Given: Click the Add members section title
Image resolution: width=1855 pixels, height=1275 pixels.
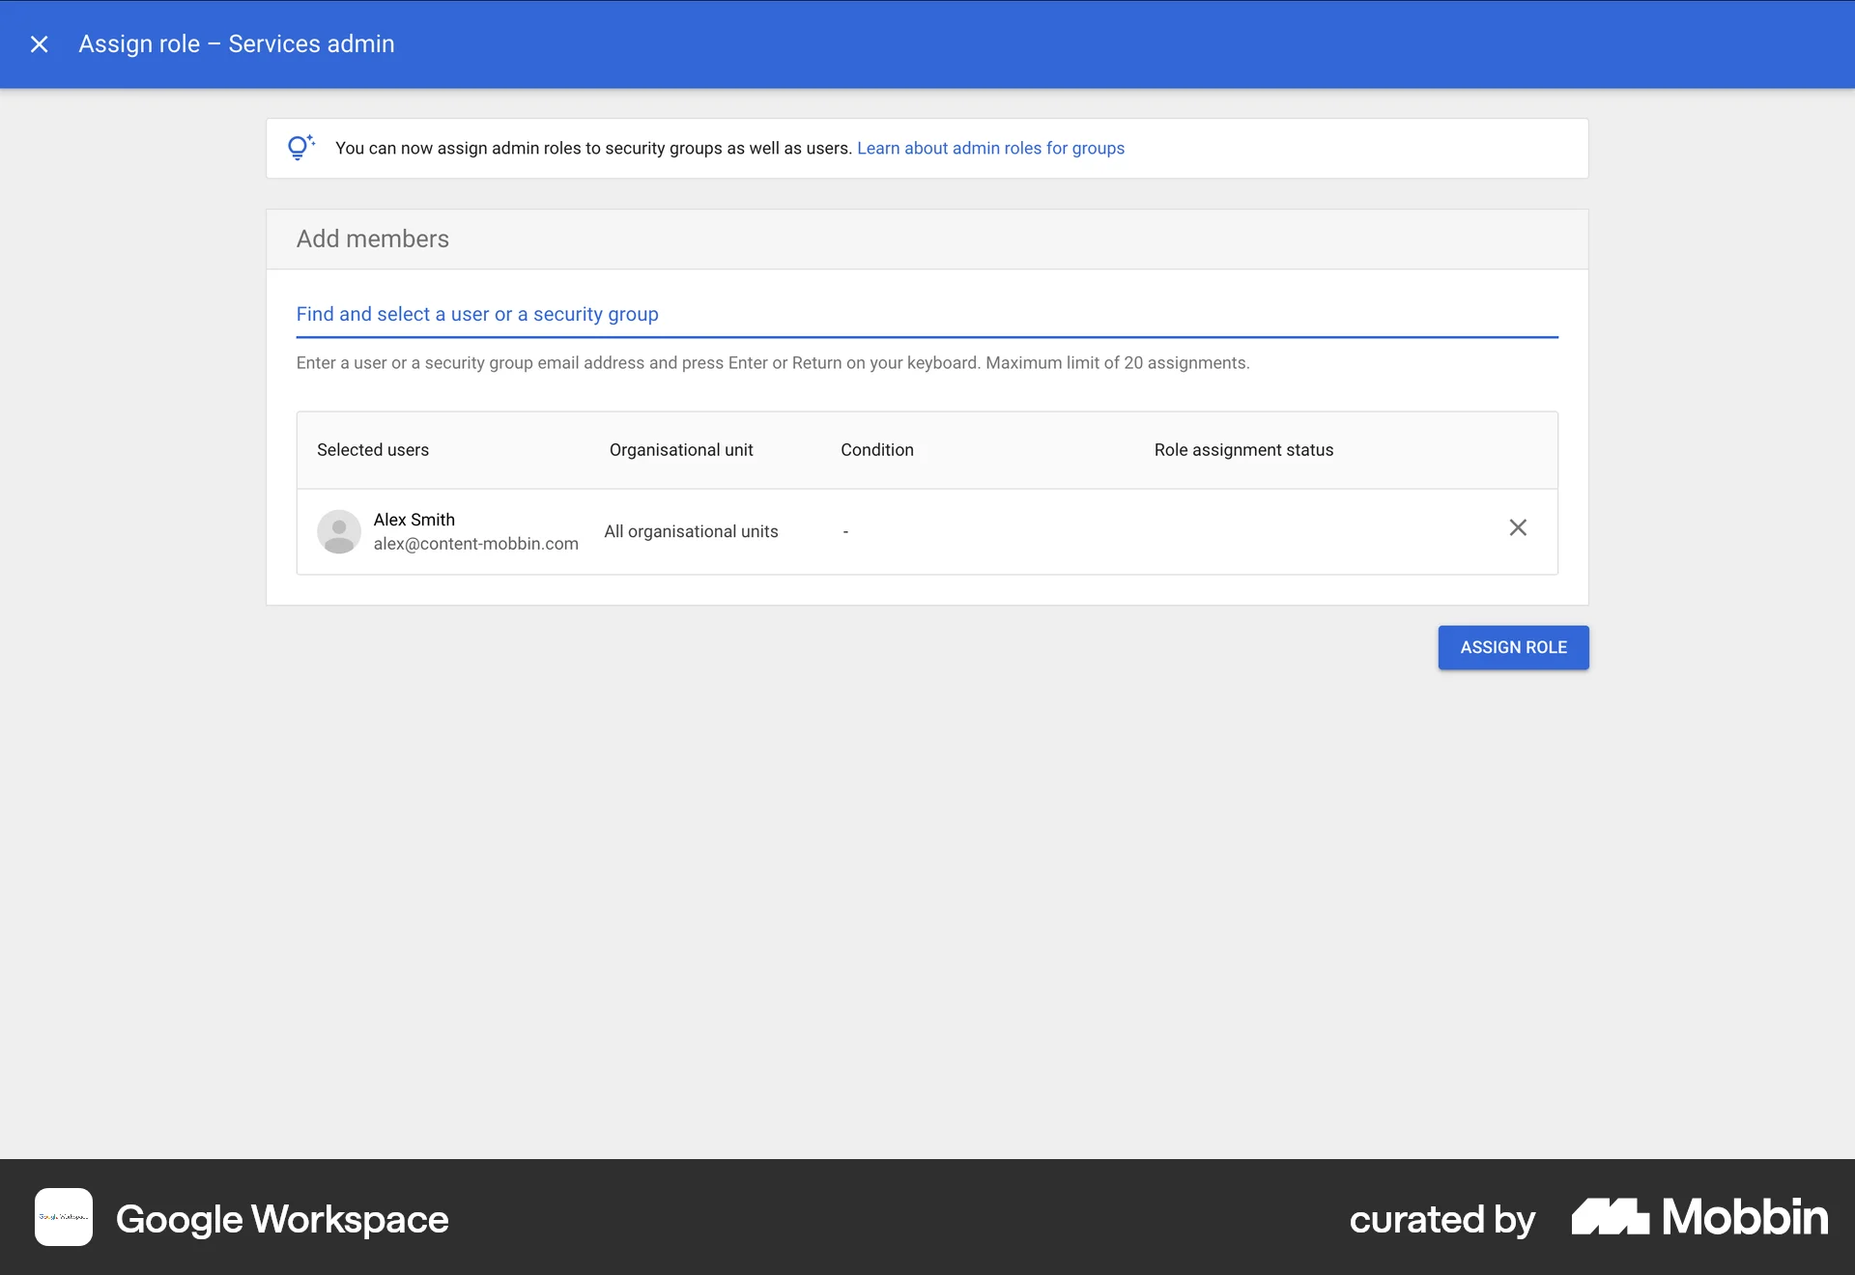Looking at the screenshot, I should [372, 239].
